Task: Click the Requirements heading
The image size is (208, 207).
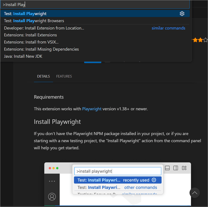Action: pos(49,97)
